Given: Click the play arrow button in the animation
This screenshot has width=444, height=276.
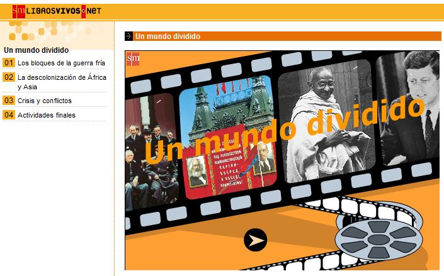Looking at the screenshot, I should point(255,240).
